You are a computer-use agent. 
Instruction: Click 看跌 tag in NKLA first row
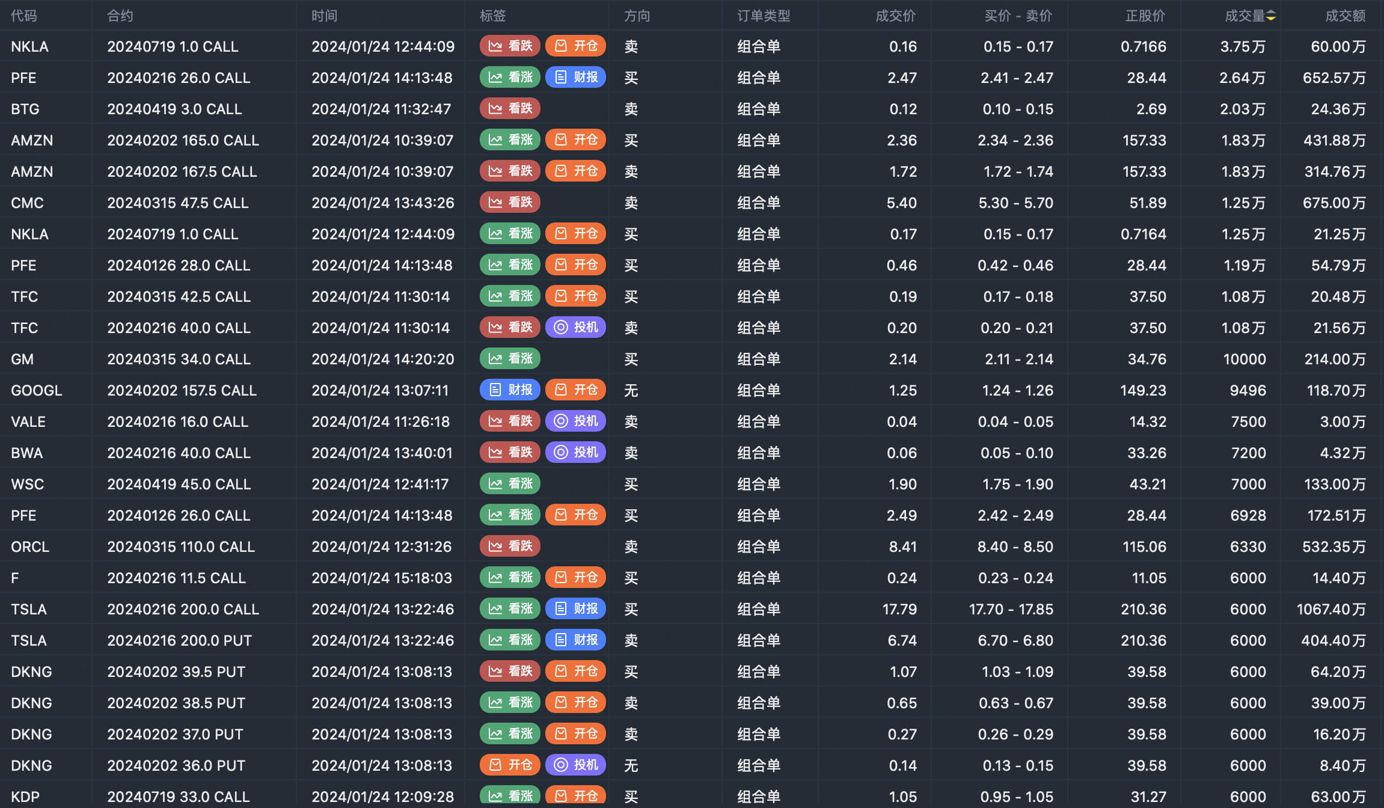[510, 46]
